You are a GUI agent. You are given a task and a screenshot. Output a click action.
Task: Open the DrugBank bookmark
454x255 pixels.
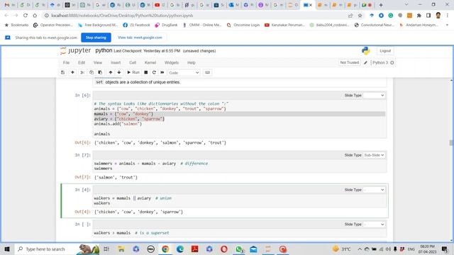(x=166, y=25)
